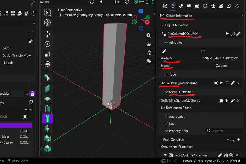246x164 pixels.
Task: Toggle the lock icon near Position
Action: pyautogui.click(x=32, y=94)
